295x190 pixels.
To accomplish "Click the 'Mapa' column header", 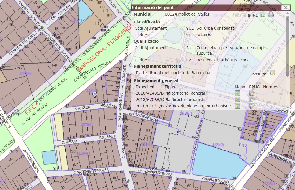I will coord(240,87).
